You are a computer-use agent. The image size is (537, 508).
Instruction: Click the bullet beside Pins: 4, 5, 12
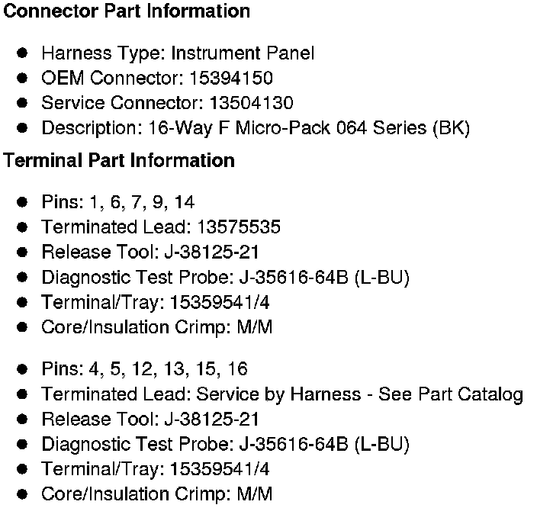(22, 369)
